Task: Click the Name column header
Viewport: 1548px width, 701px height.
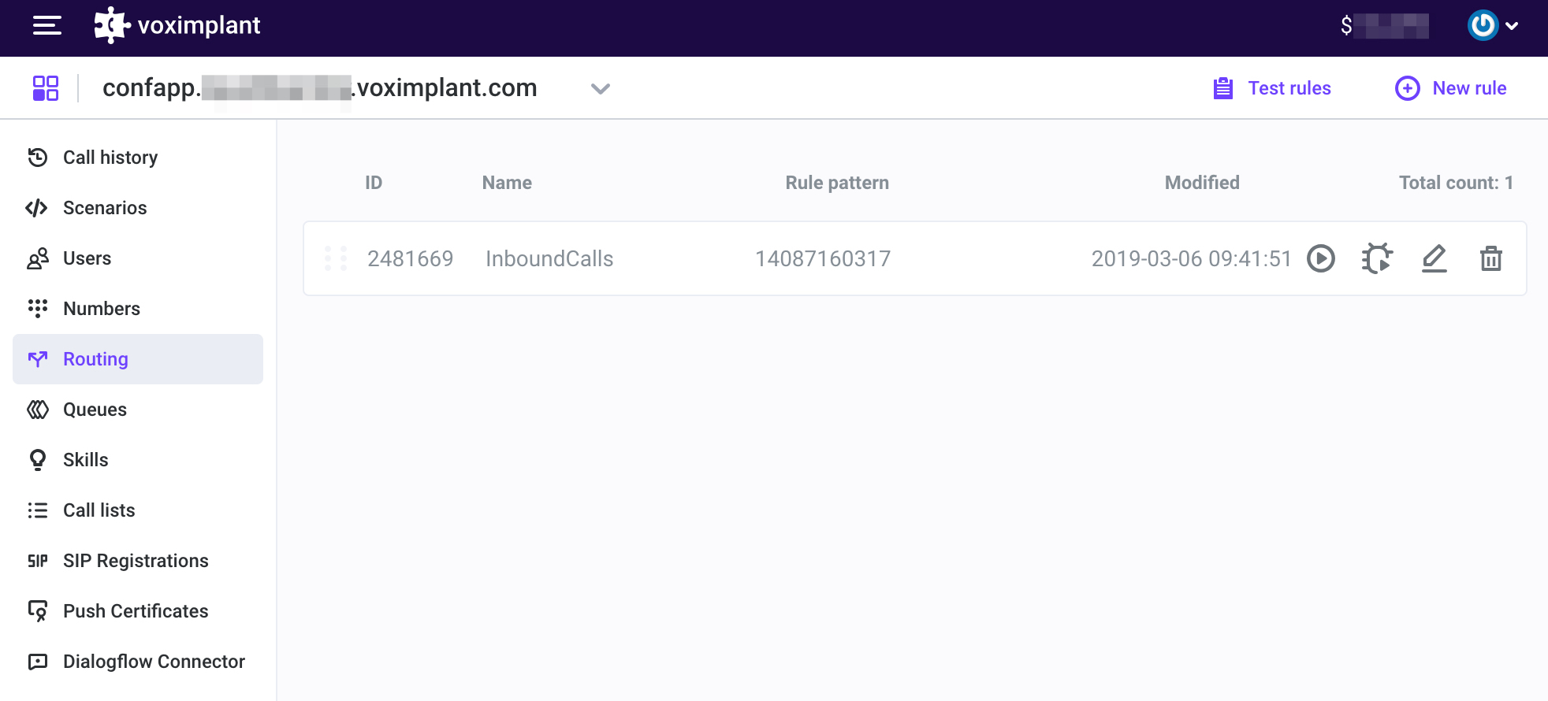Action: pos(507,183)
